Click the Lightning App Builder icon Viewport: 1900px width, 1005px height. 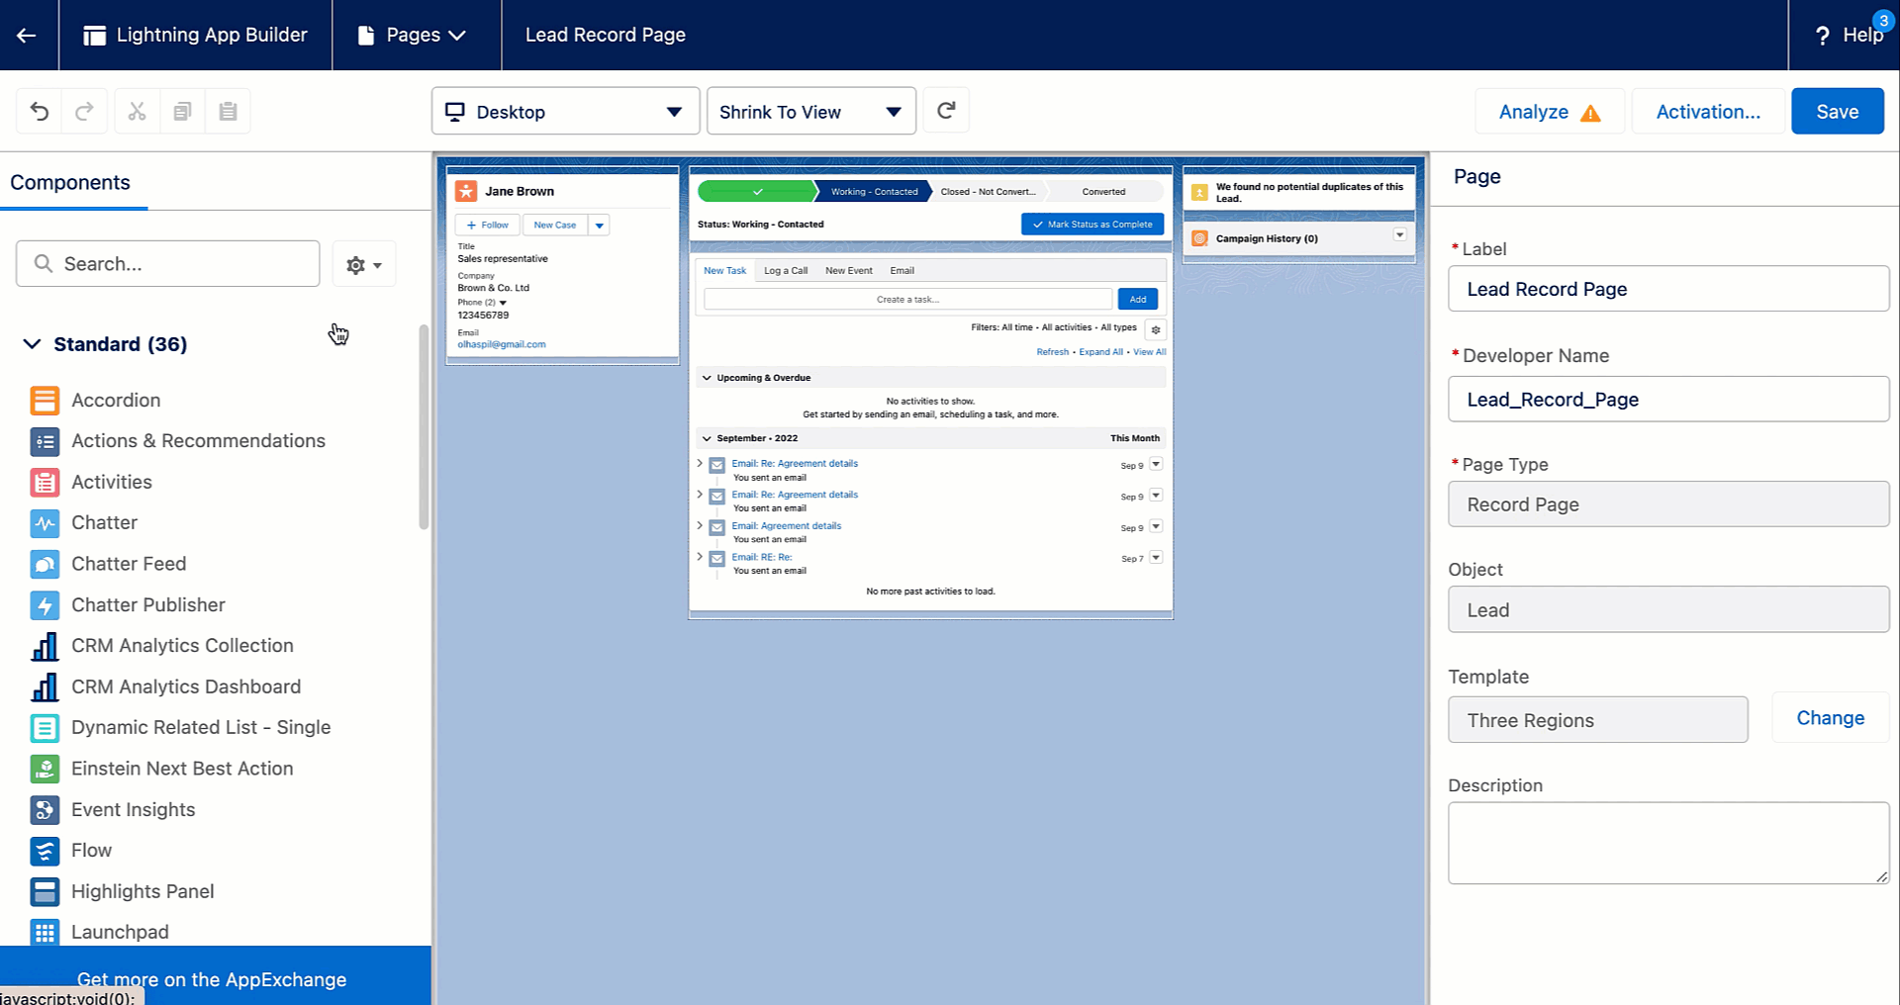click(95, 35)
